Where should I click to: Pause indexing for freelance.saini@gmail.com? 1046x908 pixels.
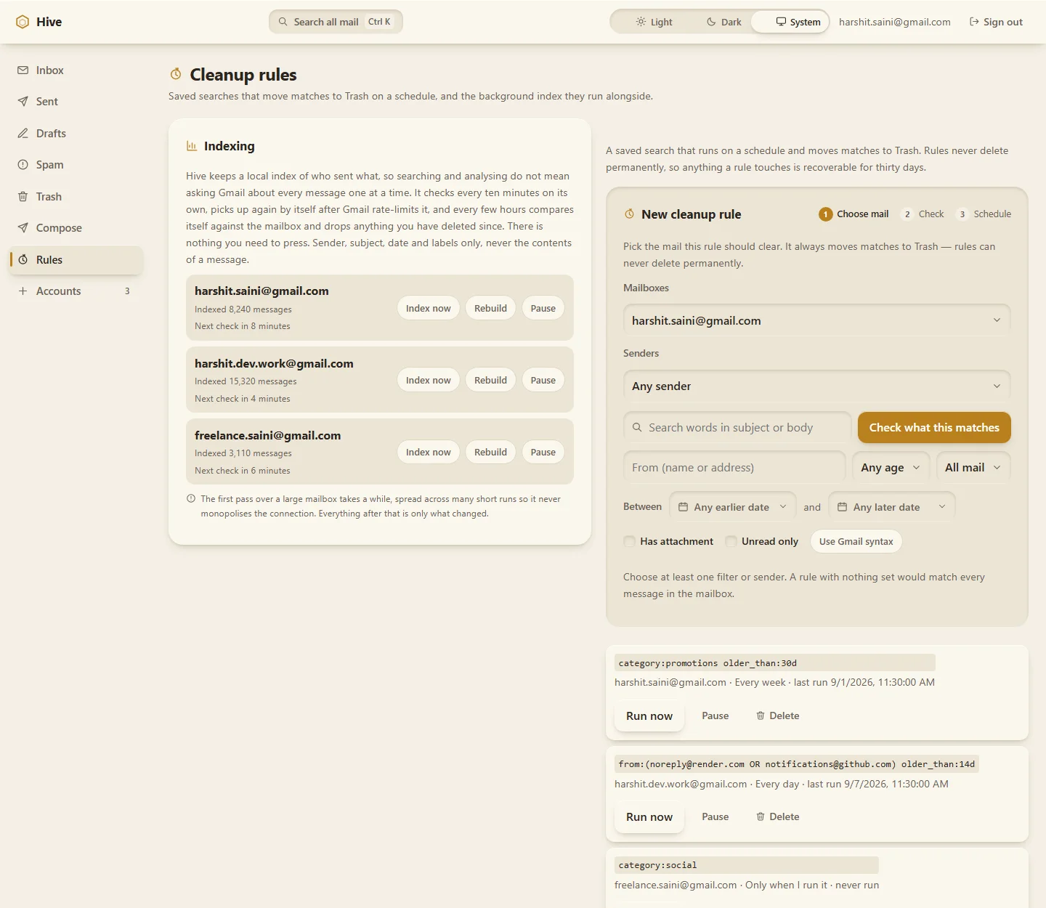coord(543,452)
